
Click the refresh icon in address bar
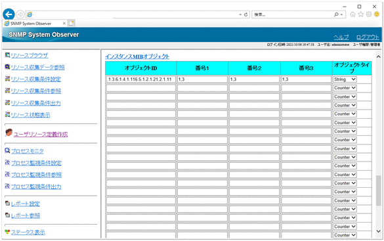pyautogui.click(x=246, y=14)
